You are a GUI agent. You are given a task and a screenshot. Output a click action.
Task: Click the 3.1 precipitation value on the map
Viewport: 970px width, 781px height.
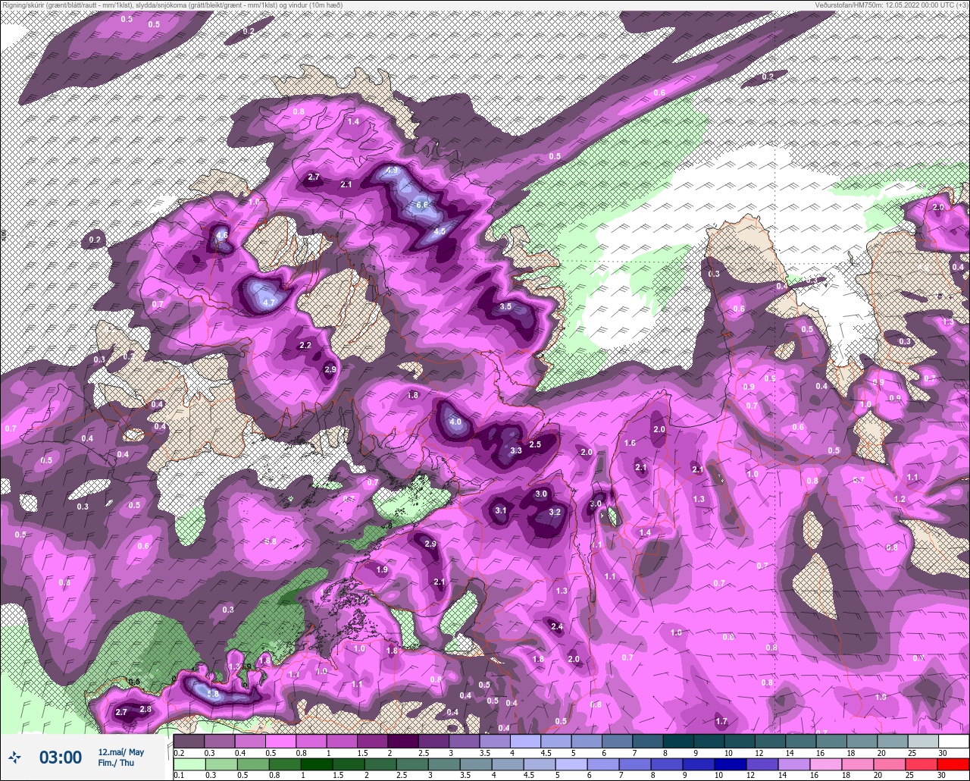(x=501, y=511)
